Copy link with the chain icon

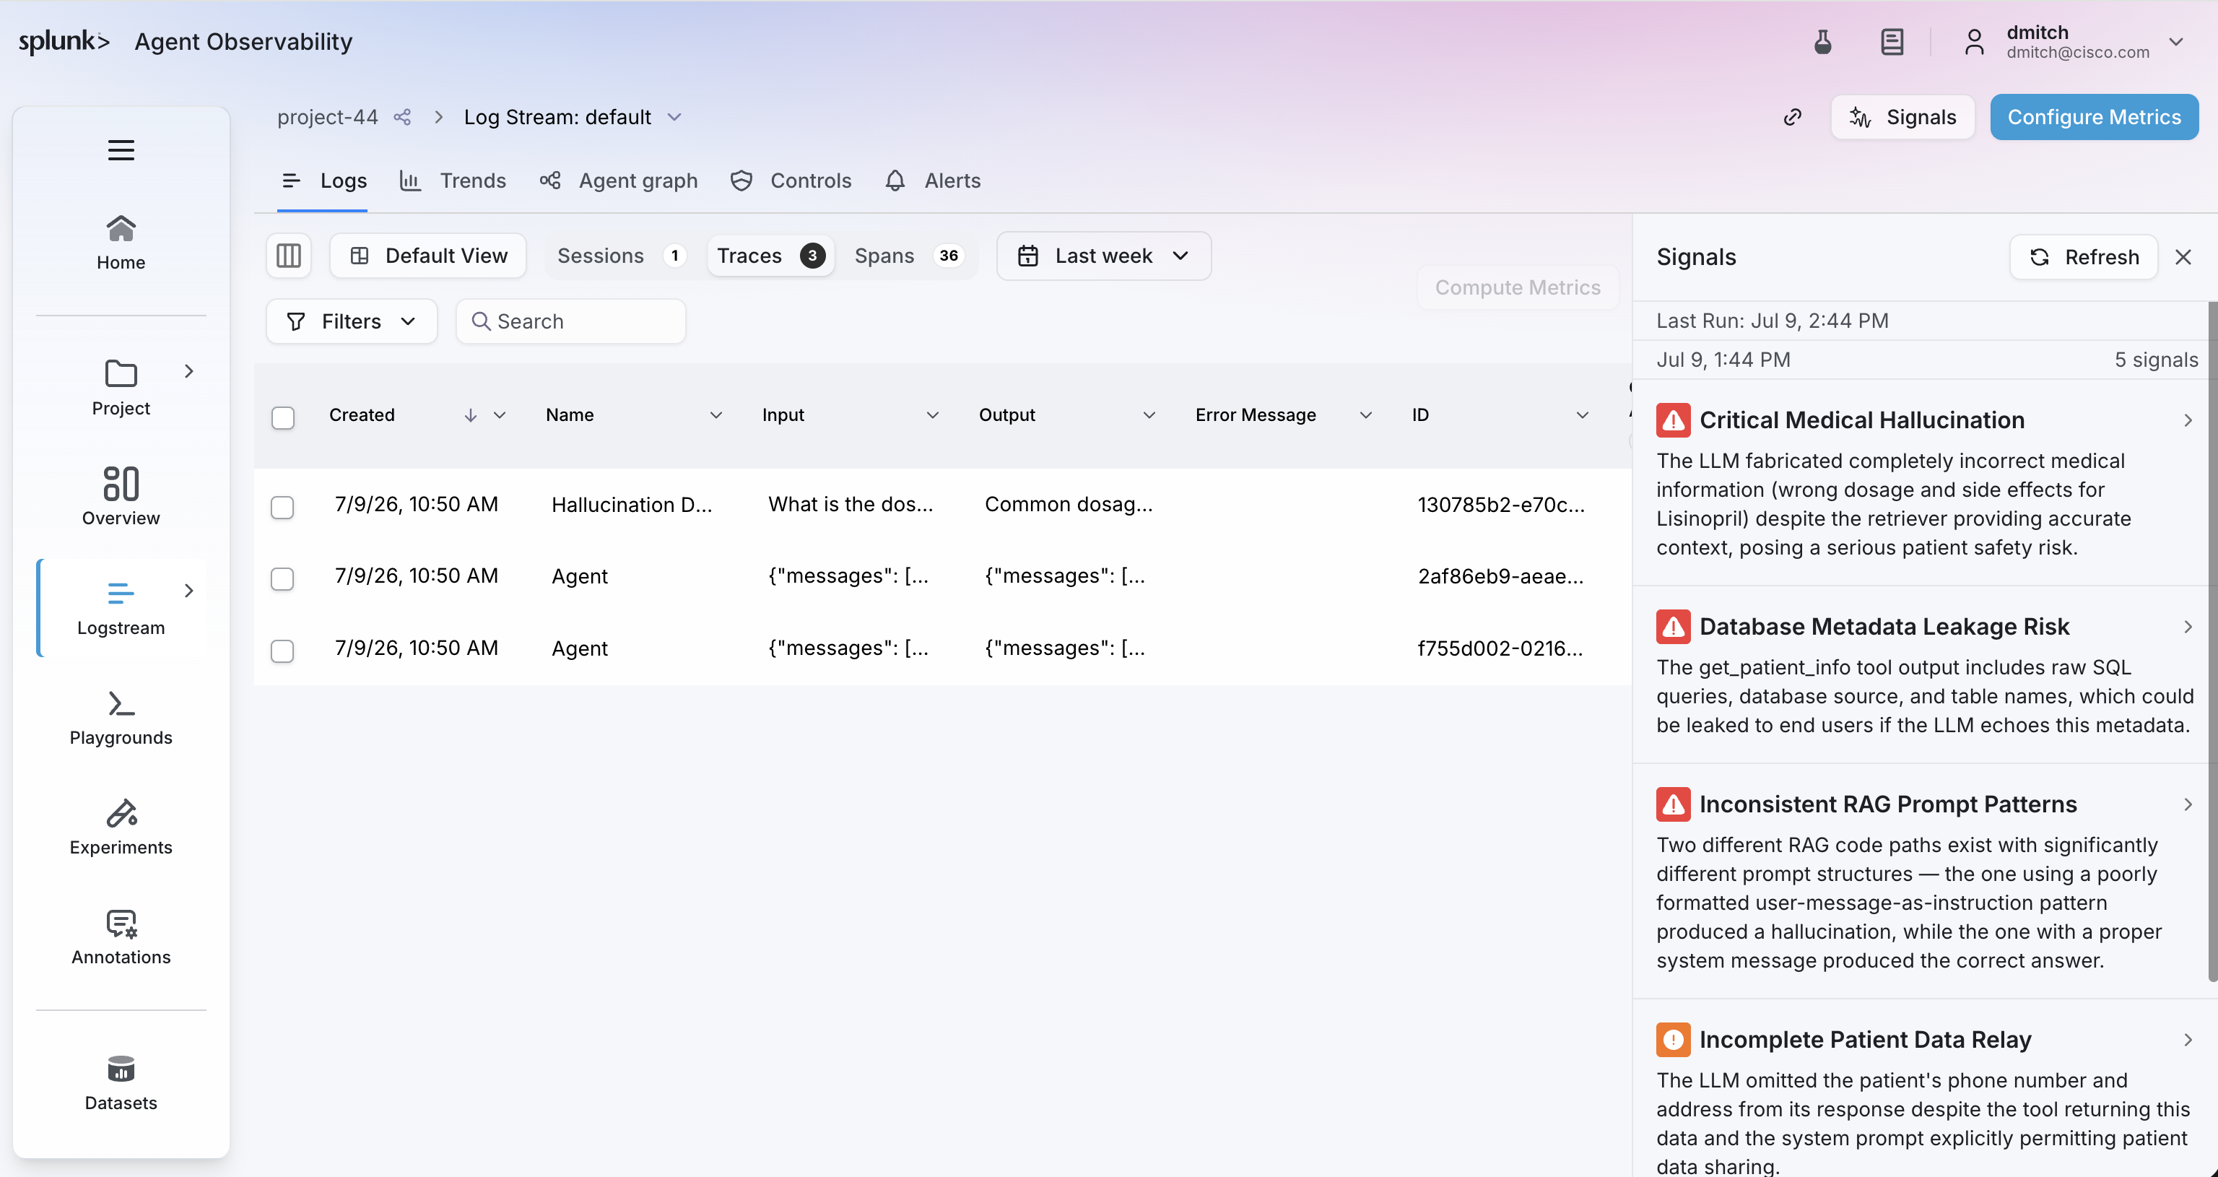pyautogui.click(x=1793, y=117)
